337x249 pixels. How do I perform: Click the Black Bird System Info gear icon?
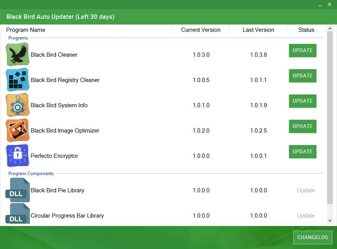click(x=18, y=105)
